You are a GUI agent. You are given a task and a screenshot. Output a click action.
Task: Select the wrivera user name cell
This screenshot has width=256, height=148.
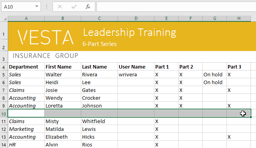(x=136, y=75)
